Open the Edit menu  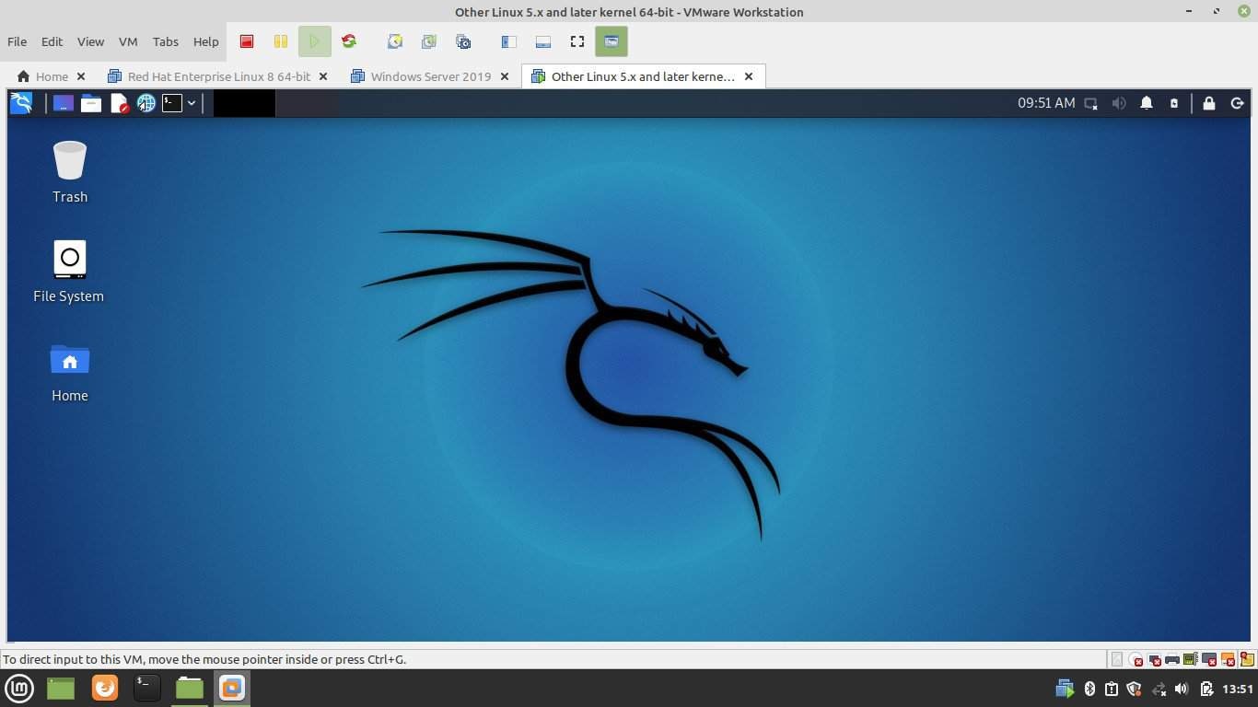(52, 41)
